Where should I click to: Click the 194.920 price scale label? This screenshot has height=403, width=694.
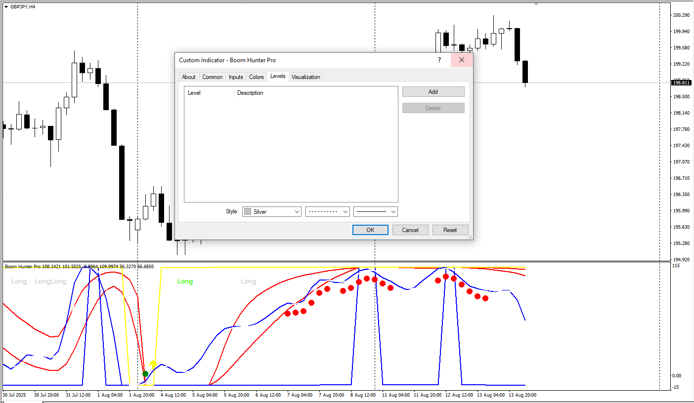(x=681, y=259)
